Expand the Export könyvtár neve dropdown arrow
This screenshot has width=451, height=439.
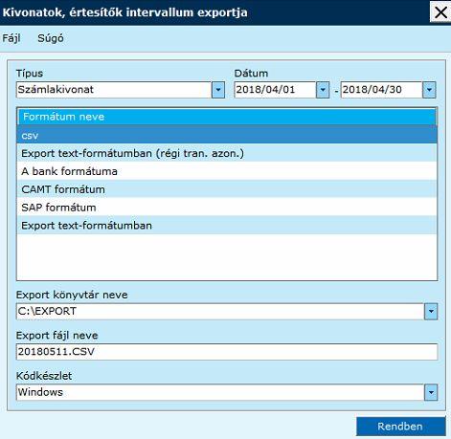pyautogui.click(x=431, y=311)
